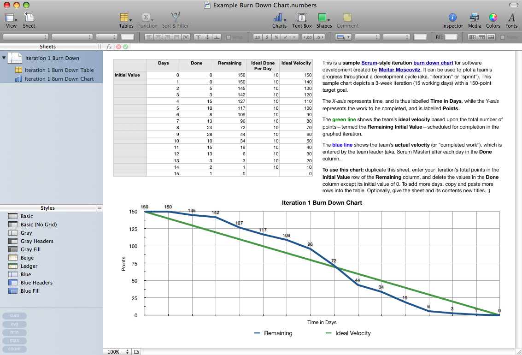Click the Fill color well
Viewport: 522px width, 355px height.
(x=451, y=37)
